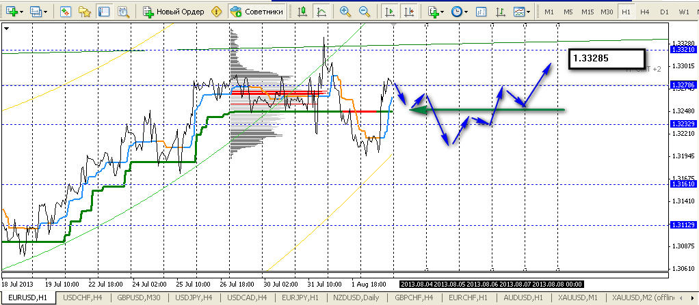Zoom out of the chart
Image resolution: width=699 pixels, height=305 pixels.
coord(365,12)
